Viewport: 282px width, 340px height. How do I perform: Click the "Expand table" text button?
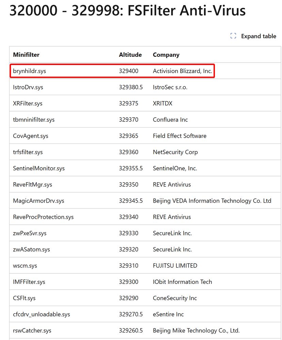coord(259,36)
